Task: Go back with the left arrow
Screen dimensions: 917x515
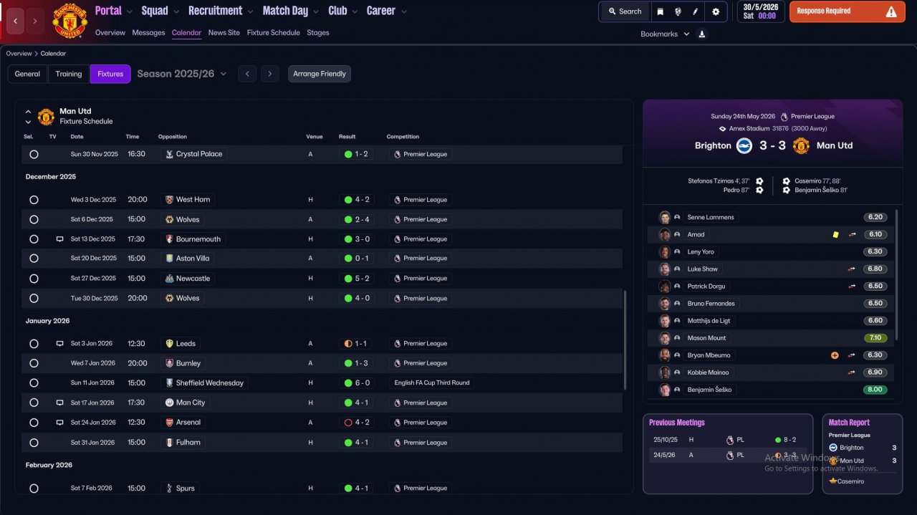Action: [16, 21]
